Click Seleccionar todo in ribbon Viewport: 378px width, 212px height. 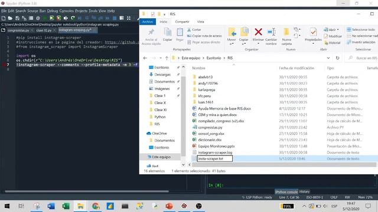(x=361, y=29)
